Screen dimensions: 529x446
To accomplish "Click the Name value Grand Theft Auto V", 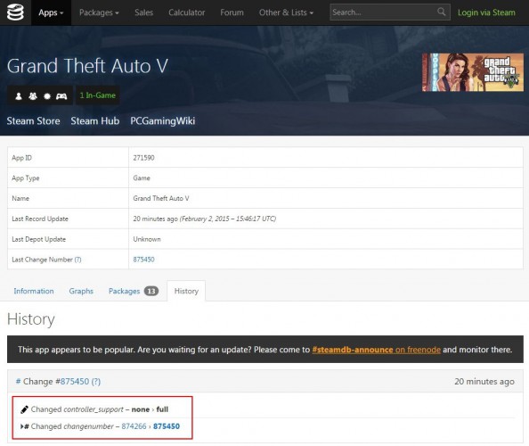I will 161,198.
